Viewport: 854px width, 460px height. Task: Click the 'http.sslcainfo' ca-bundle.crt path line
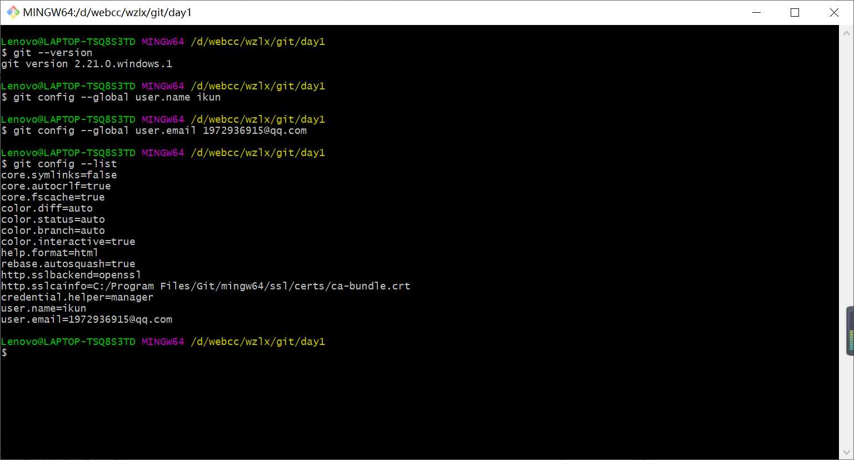pyautogui.click(x=206, y=286)
